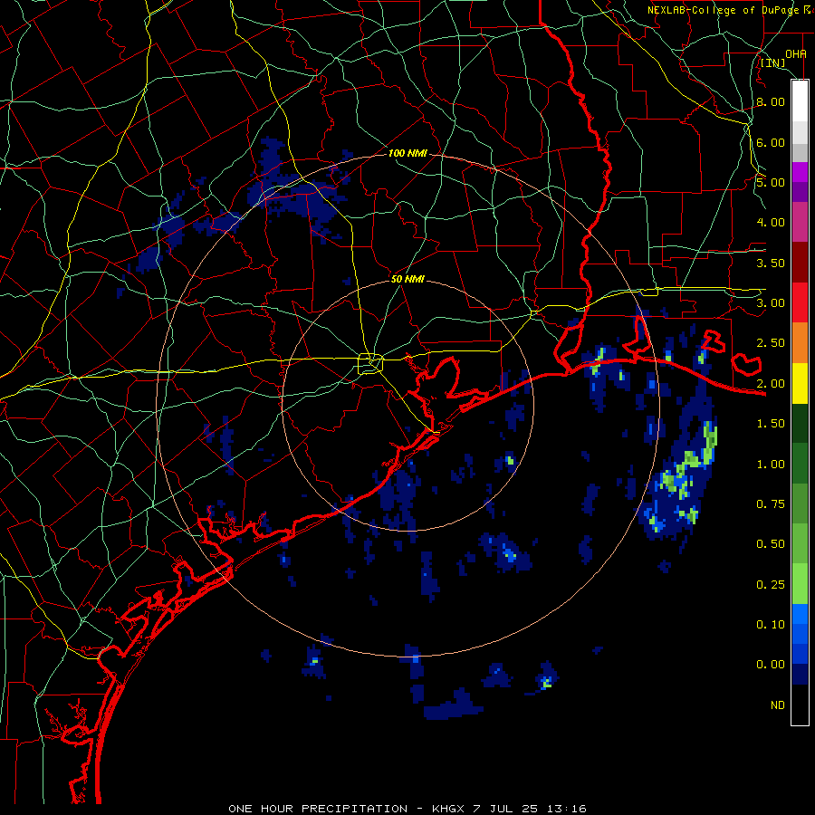Click the 0.50 legend value

[771, 544]
